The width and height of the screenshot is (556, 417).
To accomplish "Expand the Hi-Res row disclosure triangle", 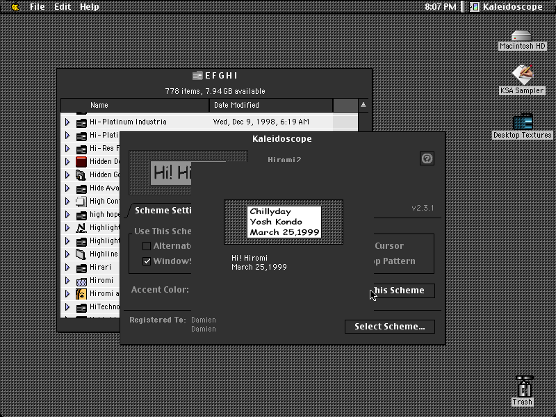I will pyautogui.click(x=67, y=148).
